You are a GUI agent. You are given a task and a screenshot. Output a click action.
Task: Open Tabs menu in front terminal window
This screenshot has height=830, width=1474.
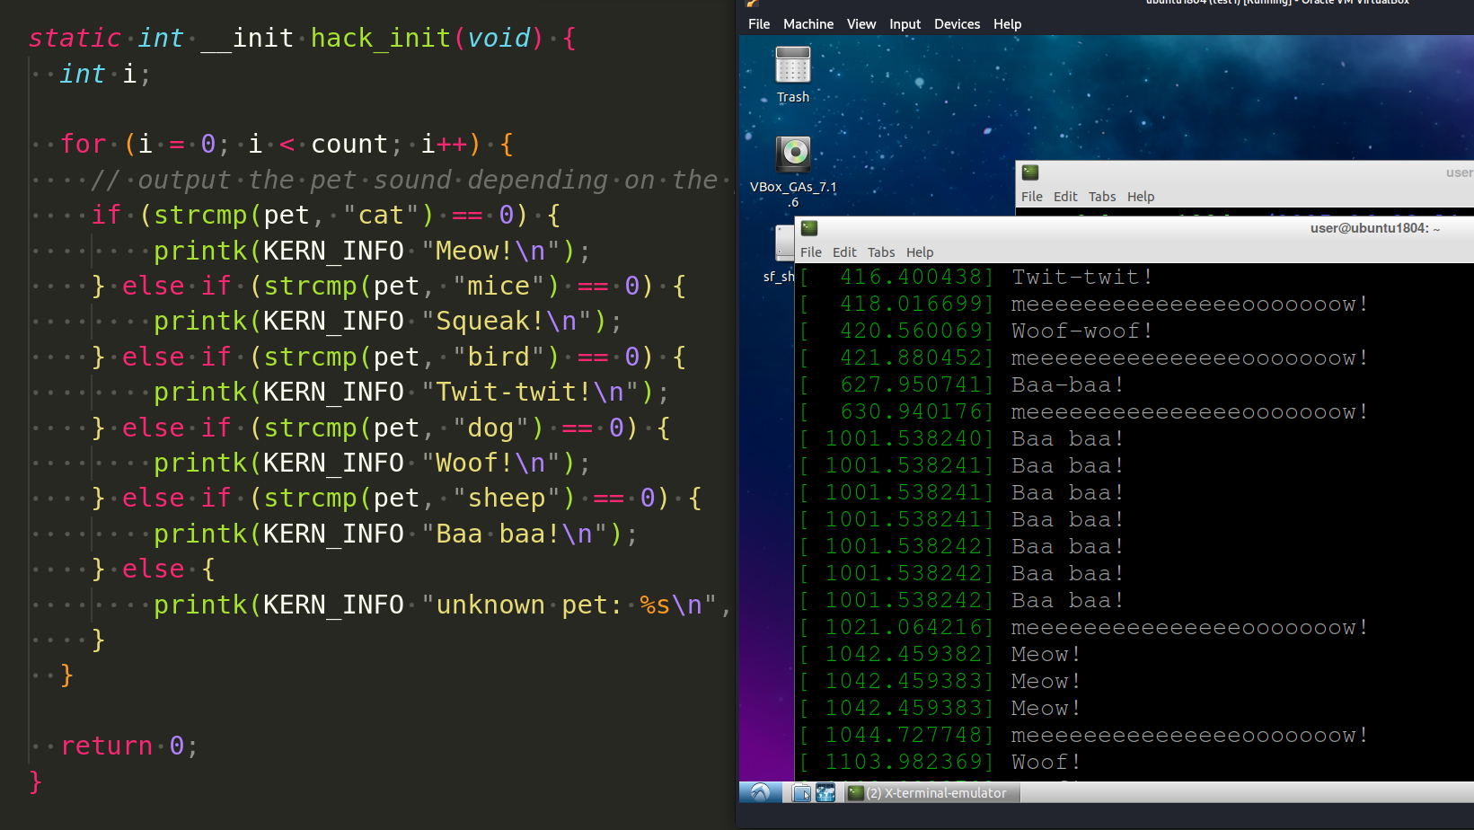pos(881,252)
